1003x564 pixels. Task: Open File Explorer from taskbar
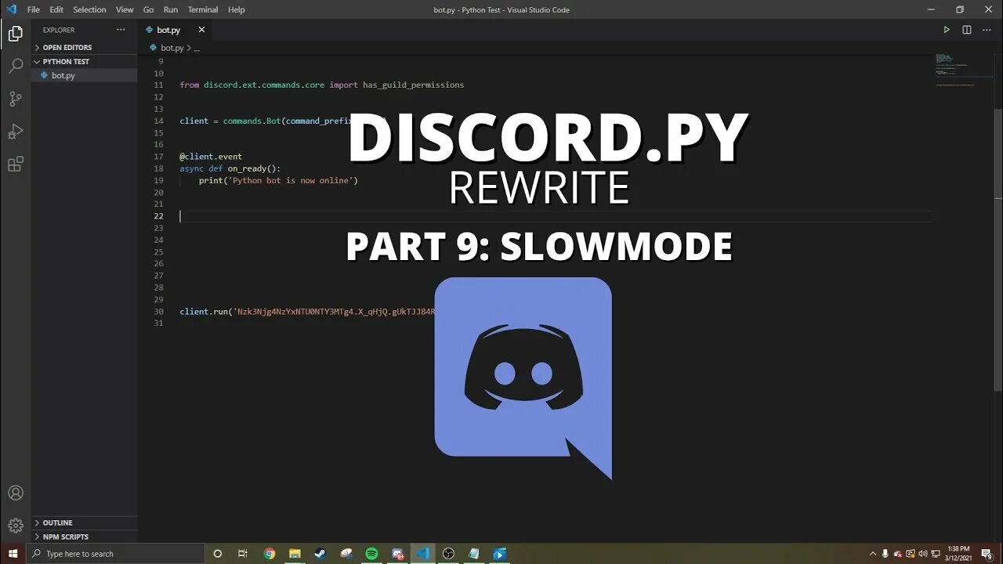tap(295, 554)
